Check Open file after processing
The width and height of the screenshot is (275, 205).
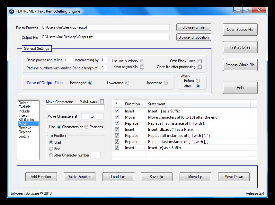[200, 67]
